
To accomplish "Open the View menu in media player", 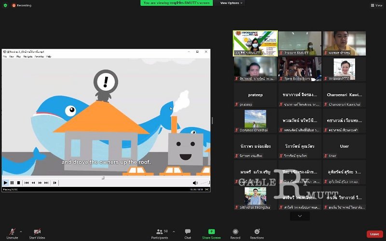I will [11, 57].
